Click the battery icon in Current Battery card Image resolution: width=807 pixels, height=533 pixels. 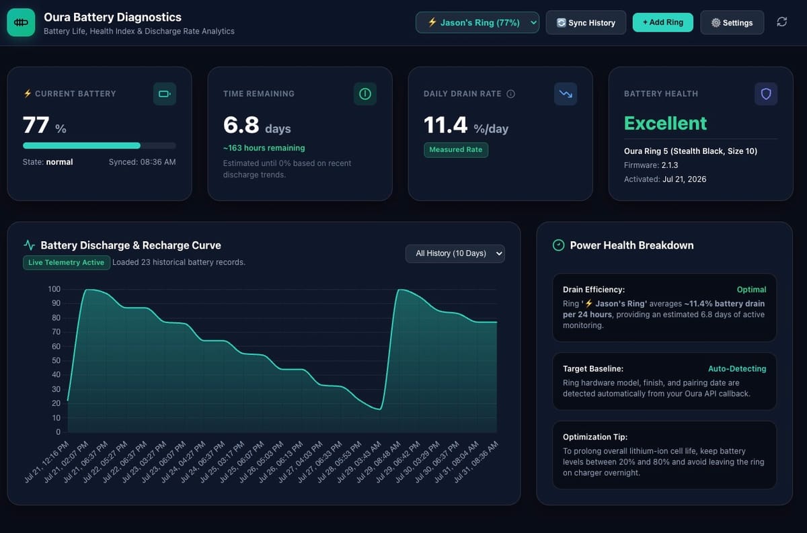165,94
